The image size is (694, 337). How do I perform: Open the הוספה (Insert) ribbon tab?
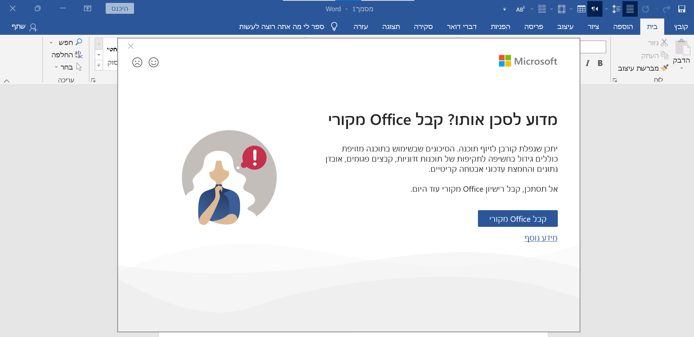click(x=623, y=27)
